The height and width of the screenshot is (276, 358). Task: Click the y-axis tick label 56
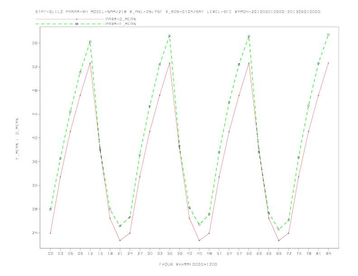pos(34,43)
